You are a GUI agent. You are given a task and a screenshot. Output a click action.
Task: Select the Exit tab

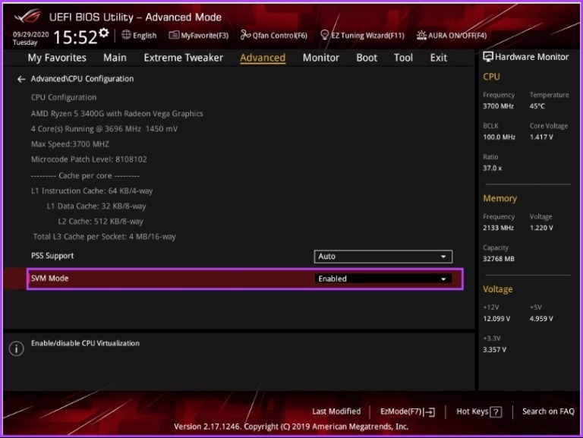(438, 58)
